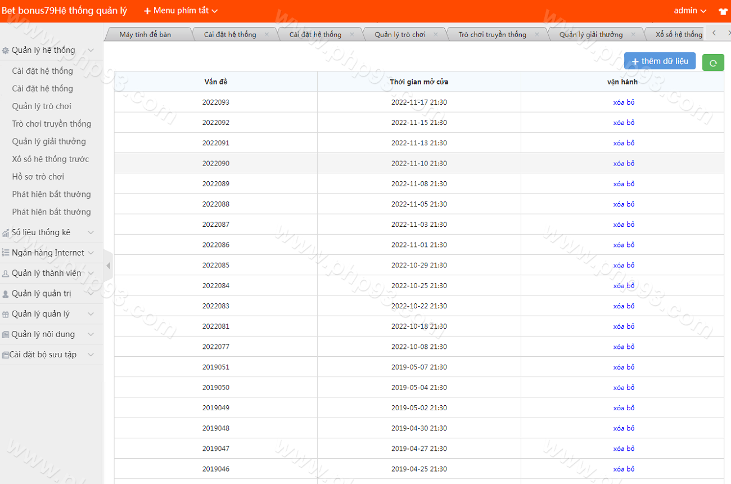Click the thêm dữ liệu button
Image resolution: width=731 pixels, height=484 pixels.
(x=660, y=61)
